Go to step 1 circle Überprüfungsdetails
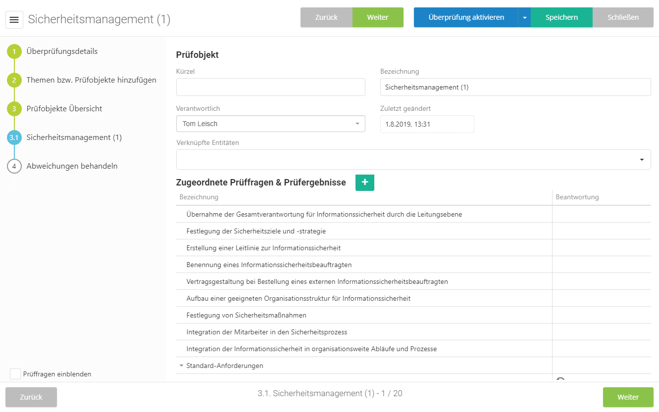This screenshot has width=659, height=412. [x=14, y=51]
